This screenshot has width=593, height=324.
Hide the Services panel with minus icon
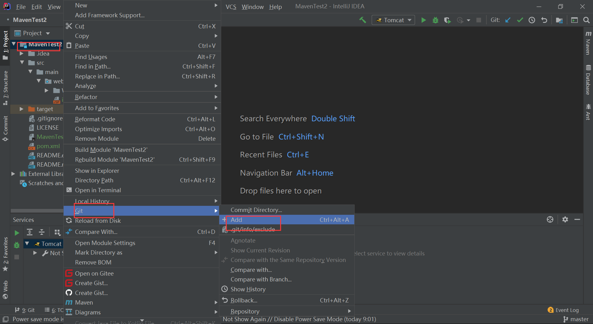577,219
